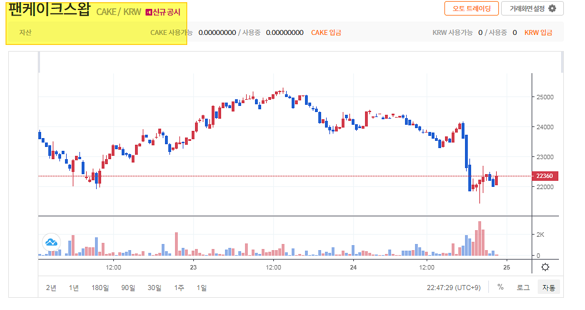Click the 2K volume axis label
This screenshot has height=310, width=585.
pyautogui.click(x=540, y=235)
